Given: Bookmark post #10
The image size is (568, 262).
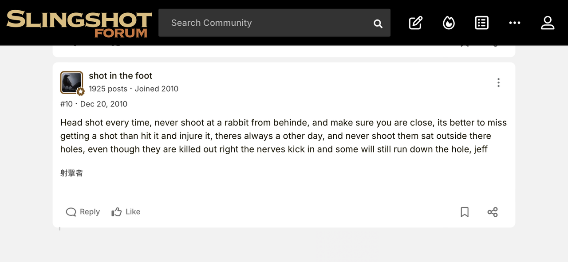Looking at the screenshot, I should (465, 212).
